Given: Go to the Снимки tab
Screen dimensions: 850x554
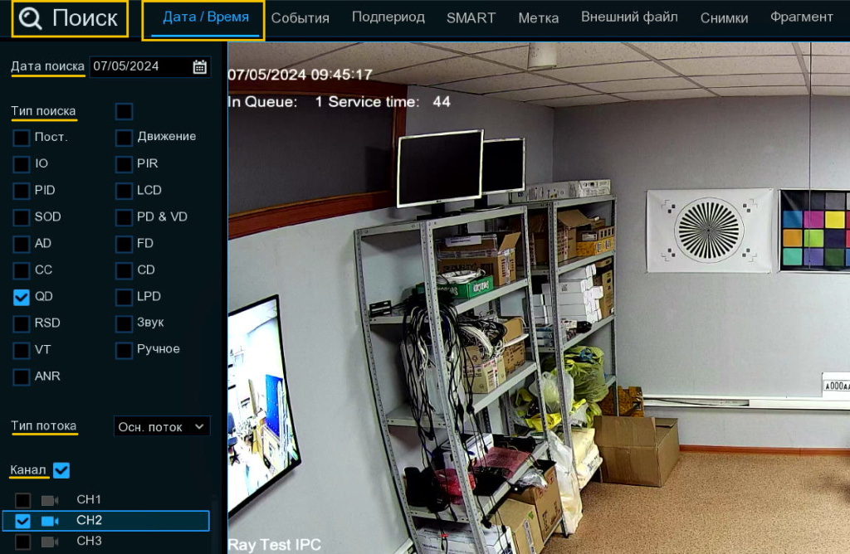Looking at the screenshot, I should click(723, 18).
